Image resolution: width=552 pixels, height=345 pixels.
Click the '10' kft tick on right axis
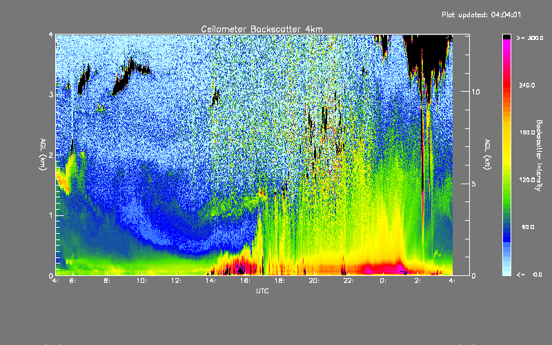point(475,92)
